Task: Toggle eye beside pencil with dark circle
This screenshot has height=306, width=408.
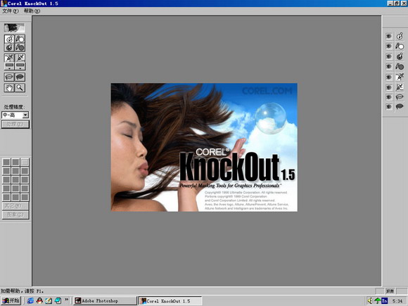Action: [389, 67]
